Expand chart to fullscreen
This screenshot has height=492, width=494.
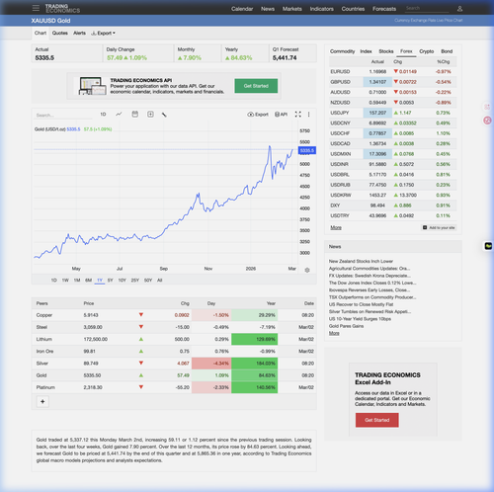[297, 115]
